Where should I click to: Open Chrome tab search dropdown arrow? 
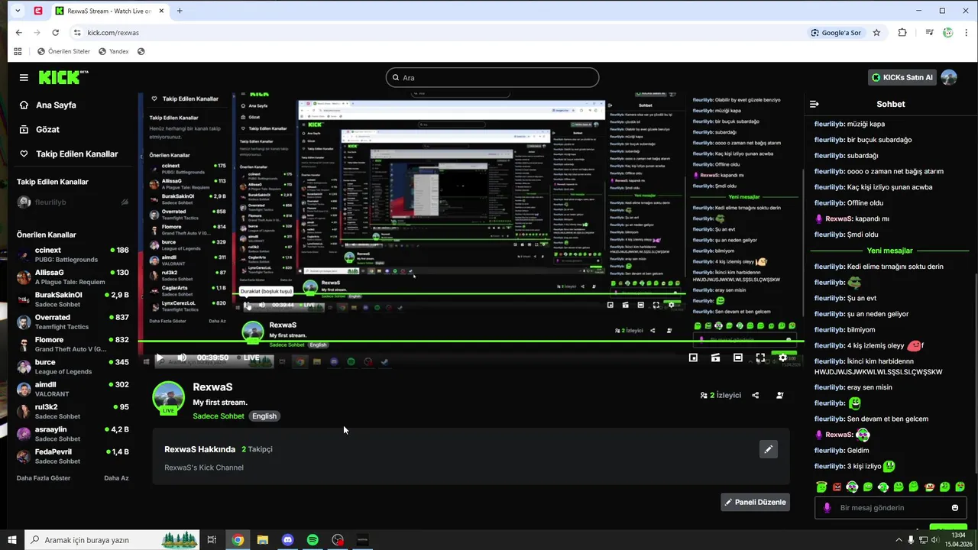point(18,11)
